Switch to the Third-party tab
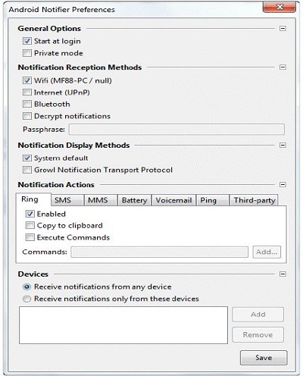The width and height of the screenshot is (303, 379). pos(254,200)
